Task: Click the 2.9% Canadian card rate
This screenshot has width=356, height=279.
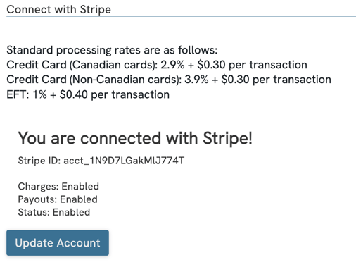Action: [x=172, y=65]
